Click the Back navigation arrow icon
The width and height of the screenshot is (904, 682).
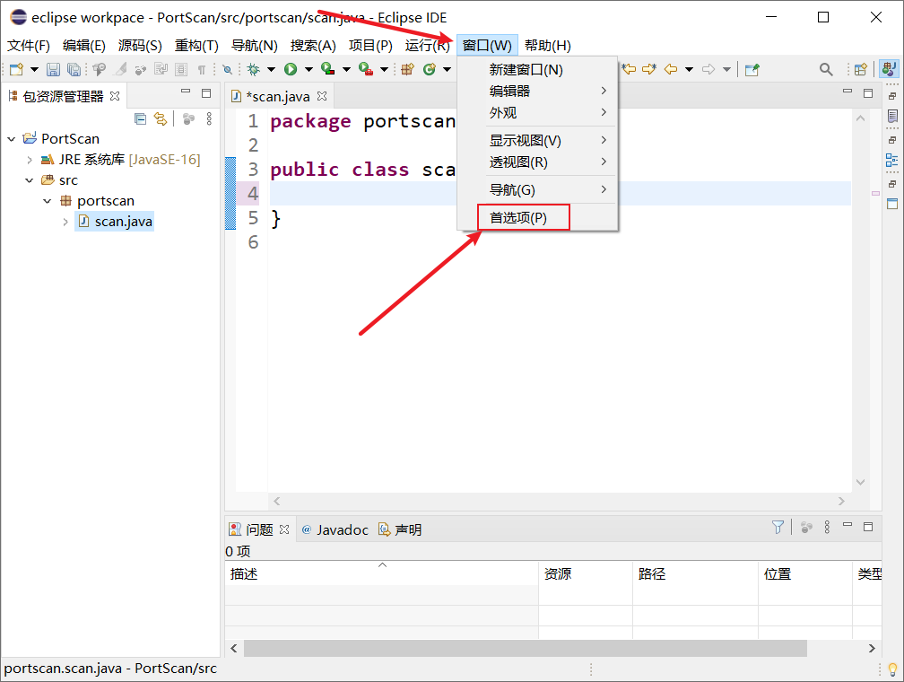671,69
